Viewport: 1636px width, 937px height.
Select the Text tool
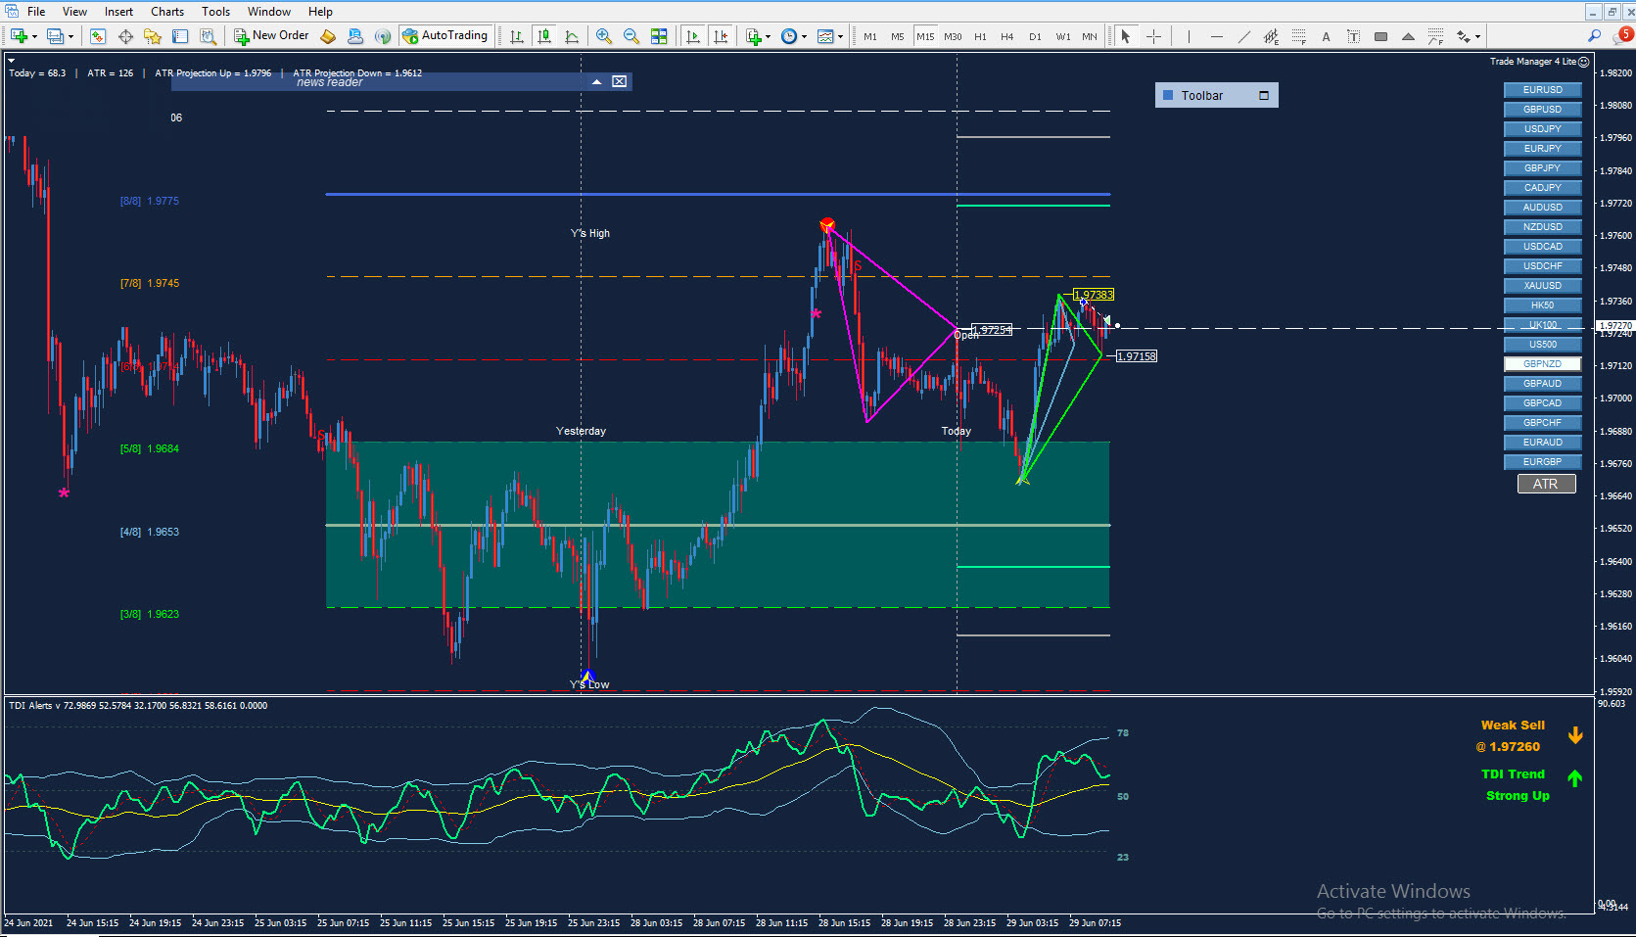(x=1326, y=36)
